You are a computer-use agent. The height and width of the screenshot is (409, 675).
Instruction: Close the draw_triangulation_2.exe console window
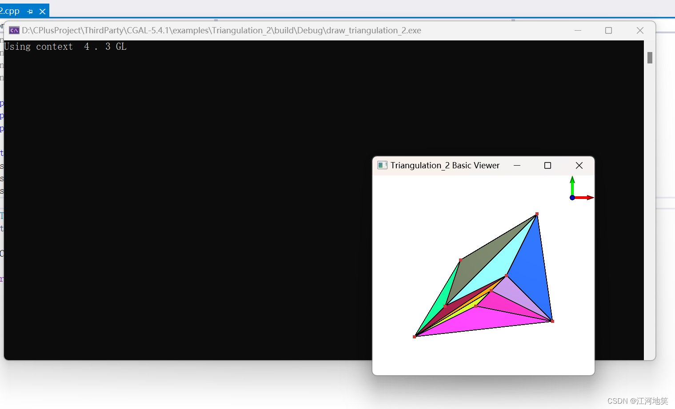(640, 30)
